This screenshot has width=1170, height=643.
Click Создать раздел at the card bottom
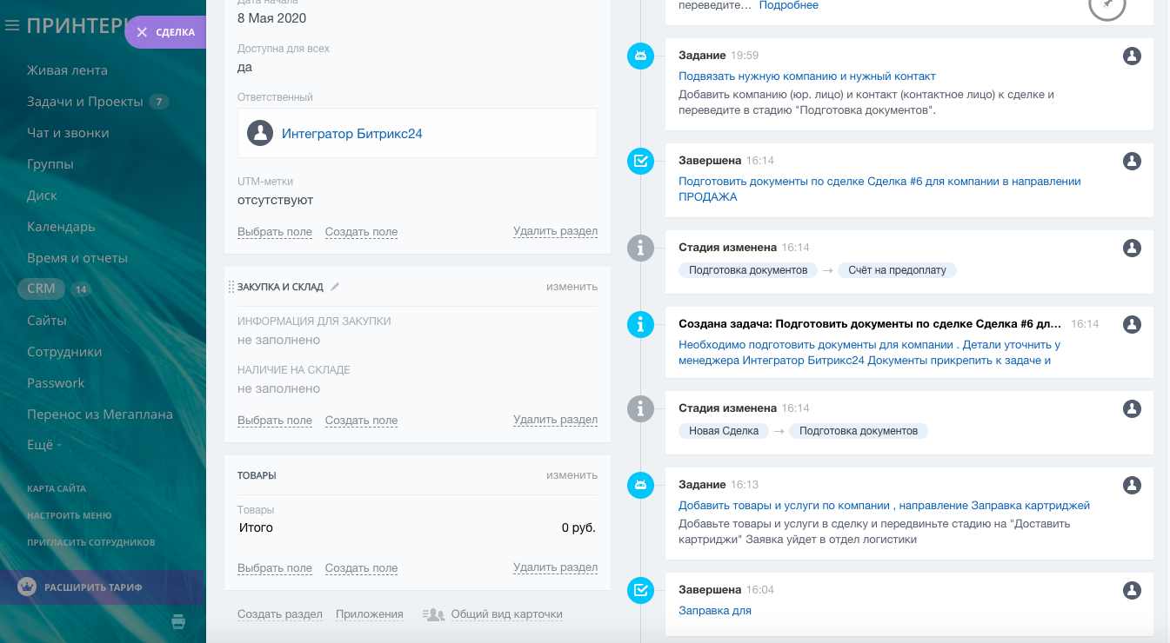(280, 614)
